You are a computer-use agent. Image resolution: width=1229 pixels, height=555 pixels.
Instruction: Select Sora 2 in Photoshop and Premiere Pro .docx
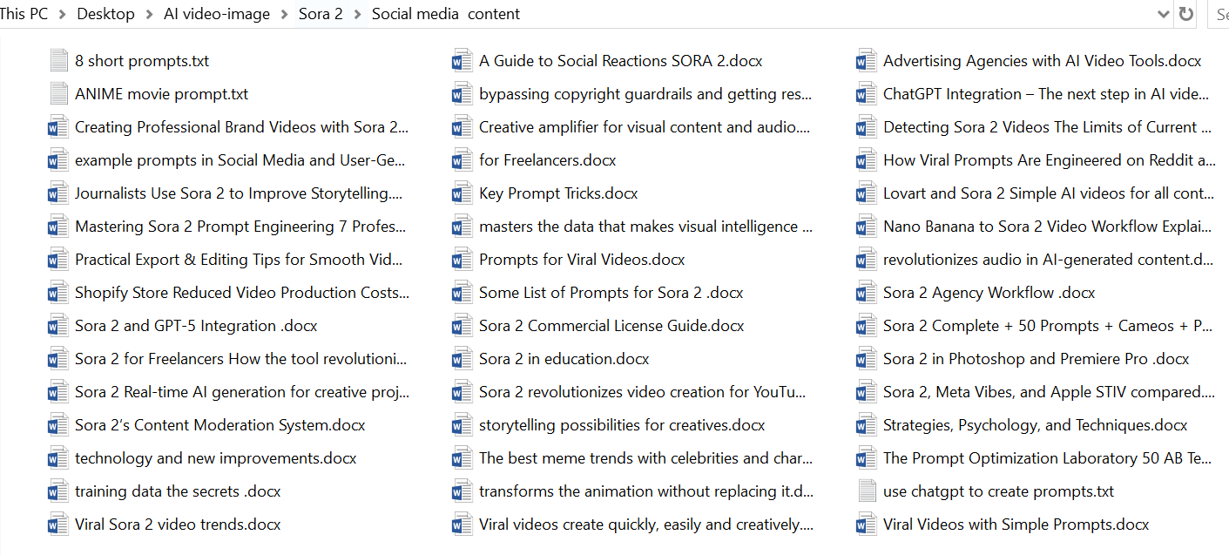1037,359
